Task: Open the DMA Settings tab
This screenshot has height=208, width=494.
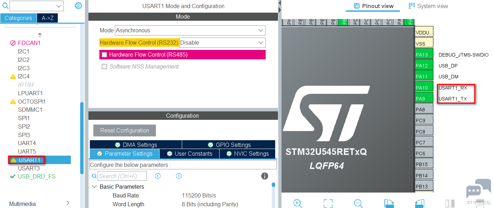Action: (x=136, y=145)
